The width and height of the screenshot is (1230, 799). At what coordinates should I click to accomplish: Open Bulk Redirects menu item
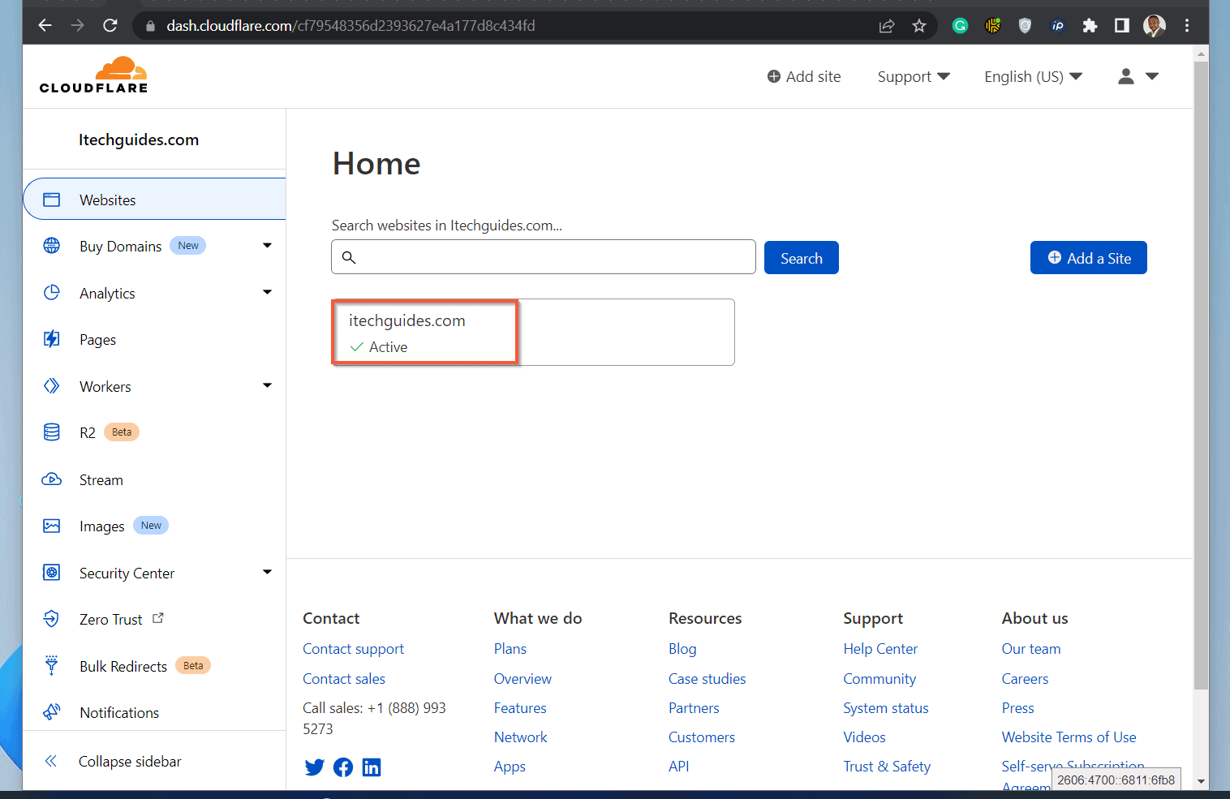[x=123, y=667]
